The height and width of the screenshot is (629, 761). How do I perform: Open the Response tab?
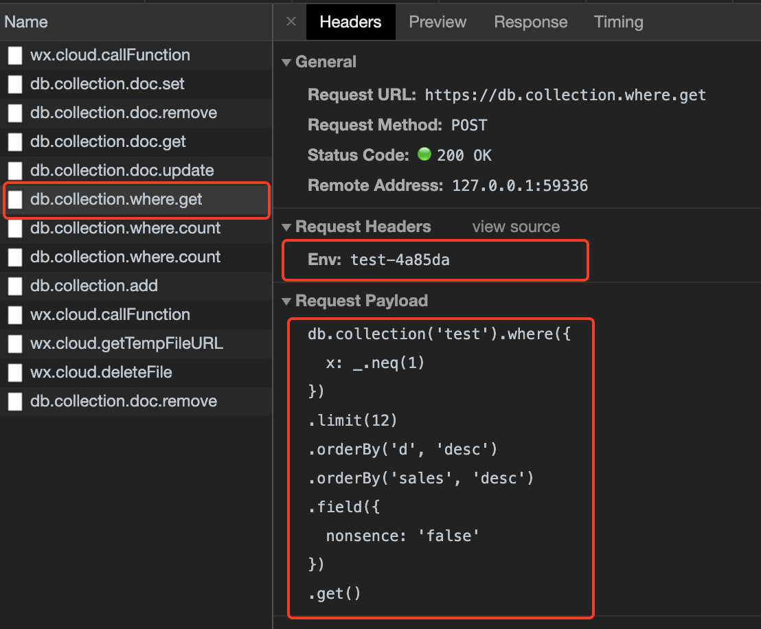click(x=530, y=22)
